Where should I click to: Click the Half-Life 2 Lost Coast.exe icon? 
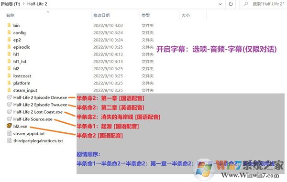[x=9, y=112]
